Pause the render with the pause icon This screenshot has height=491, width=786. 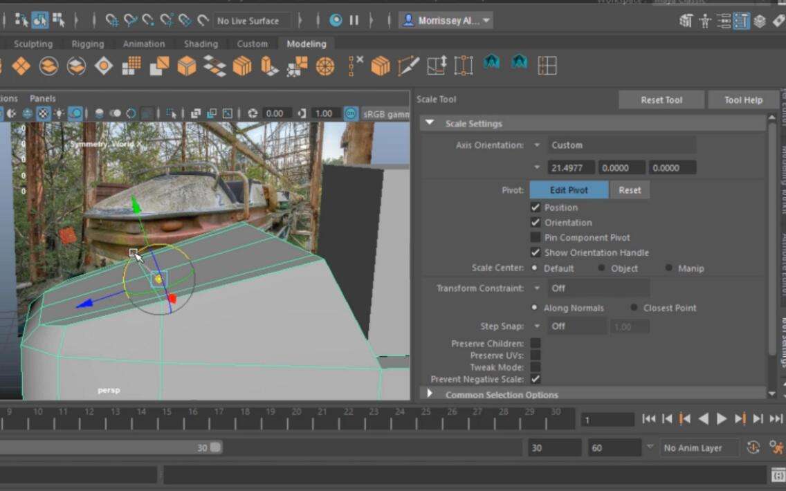pyautogui.click(x=354, y=21)
